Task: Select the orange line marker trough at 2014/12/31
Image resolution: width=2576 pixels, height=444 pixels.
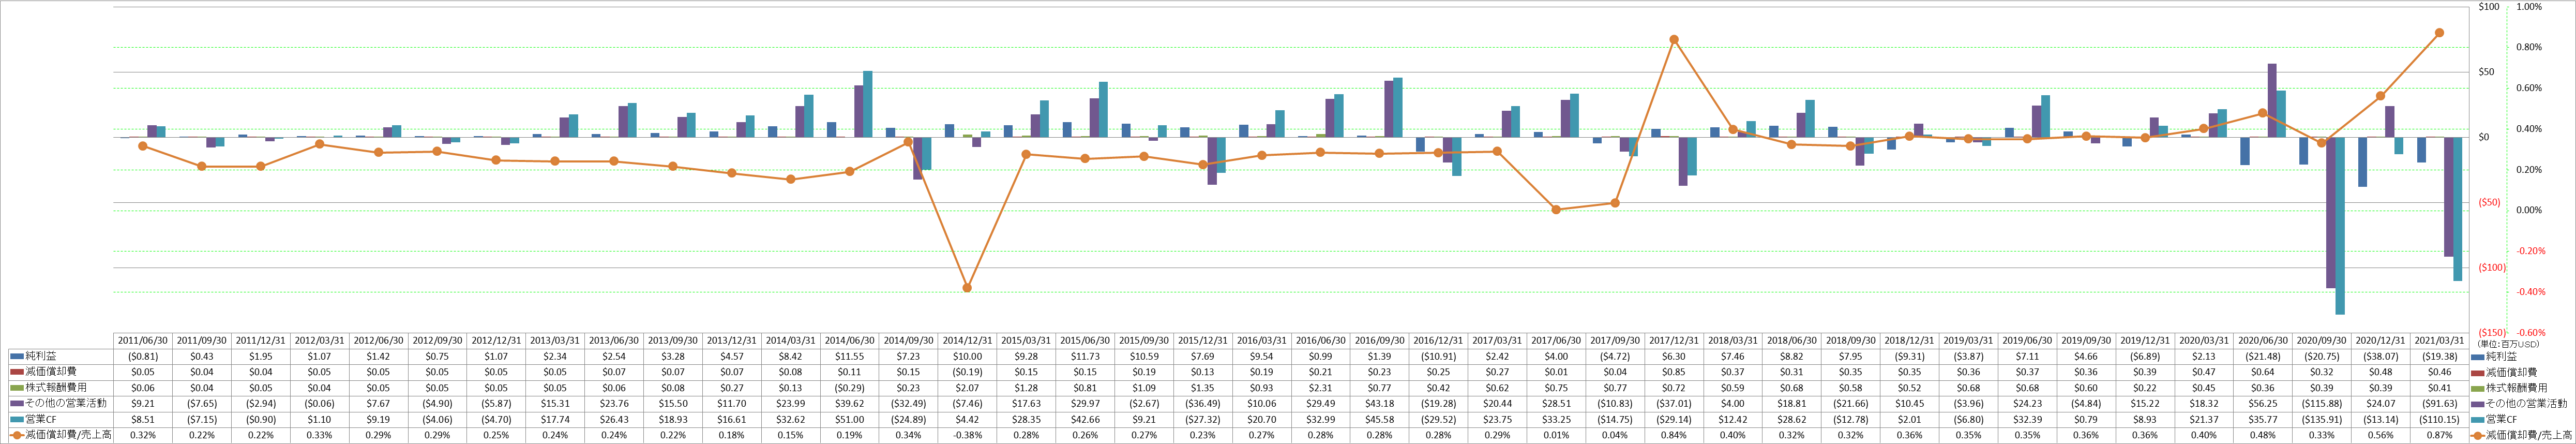Action: (967, 288)
